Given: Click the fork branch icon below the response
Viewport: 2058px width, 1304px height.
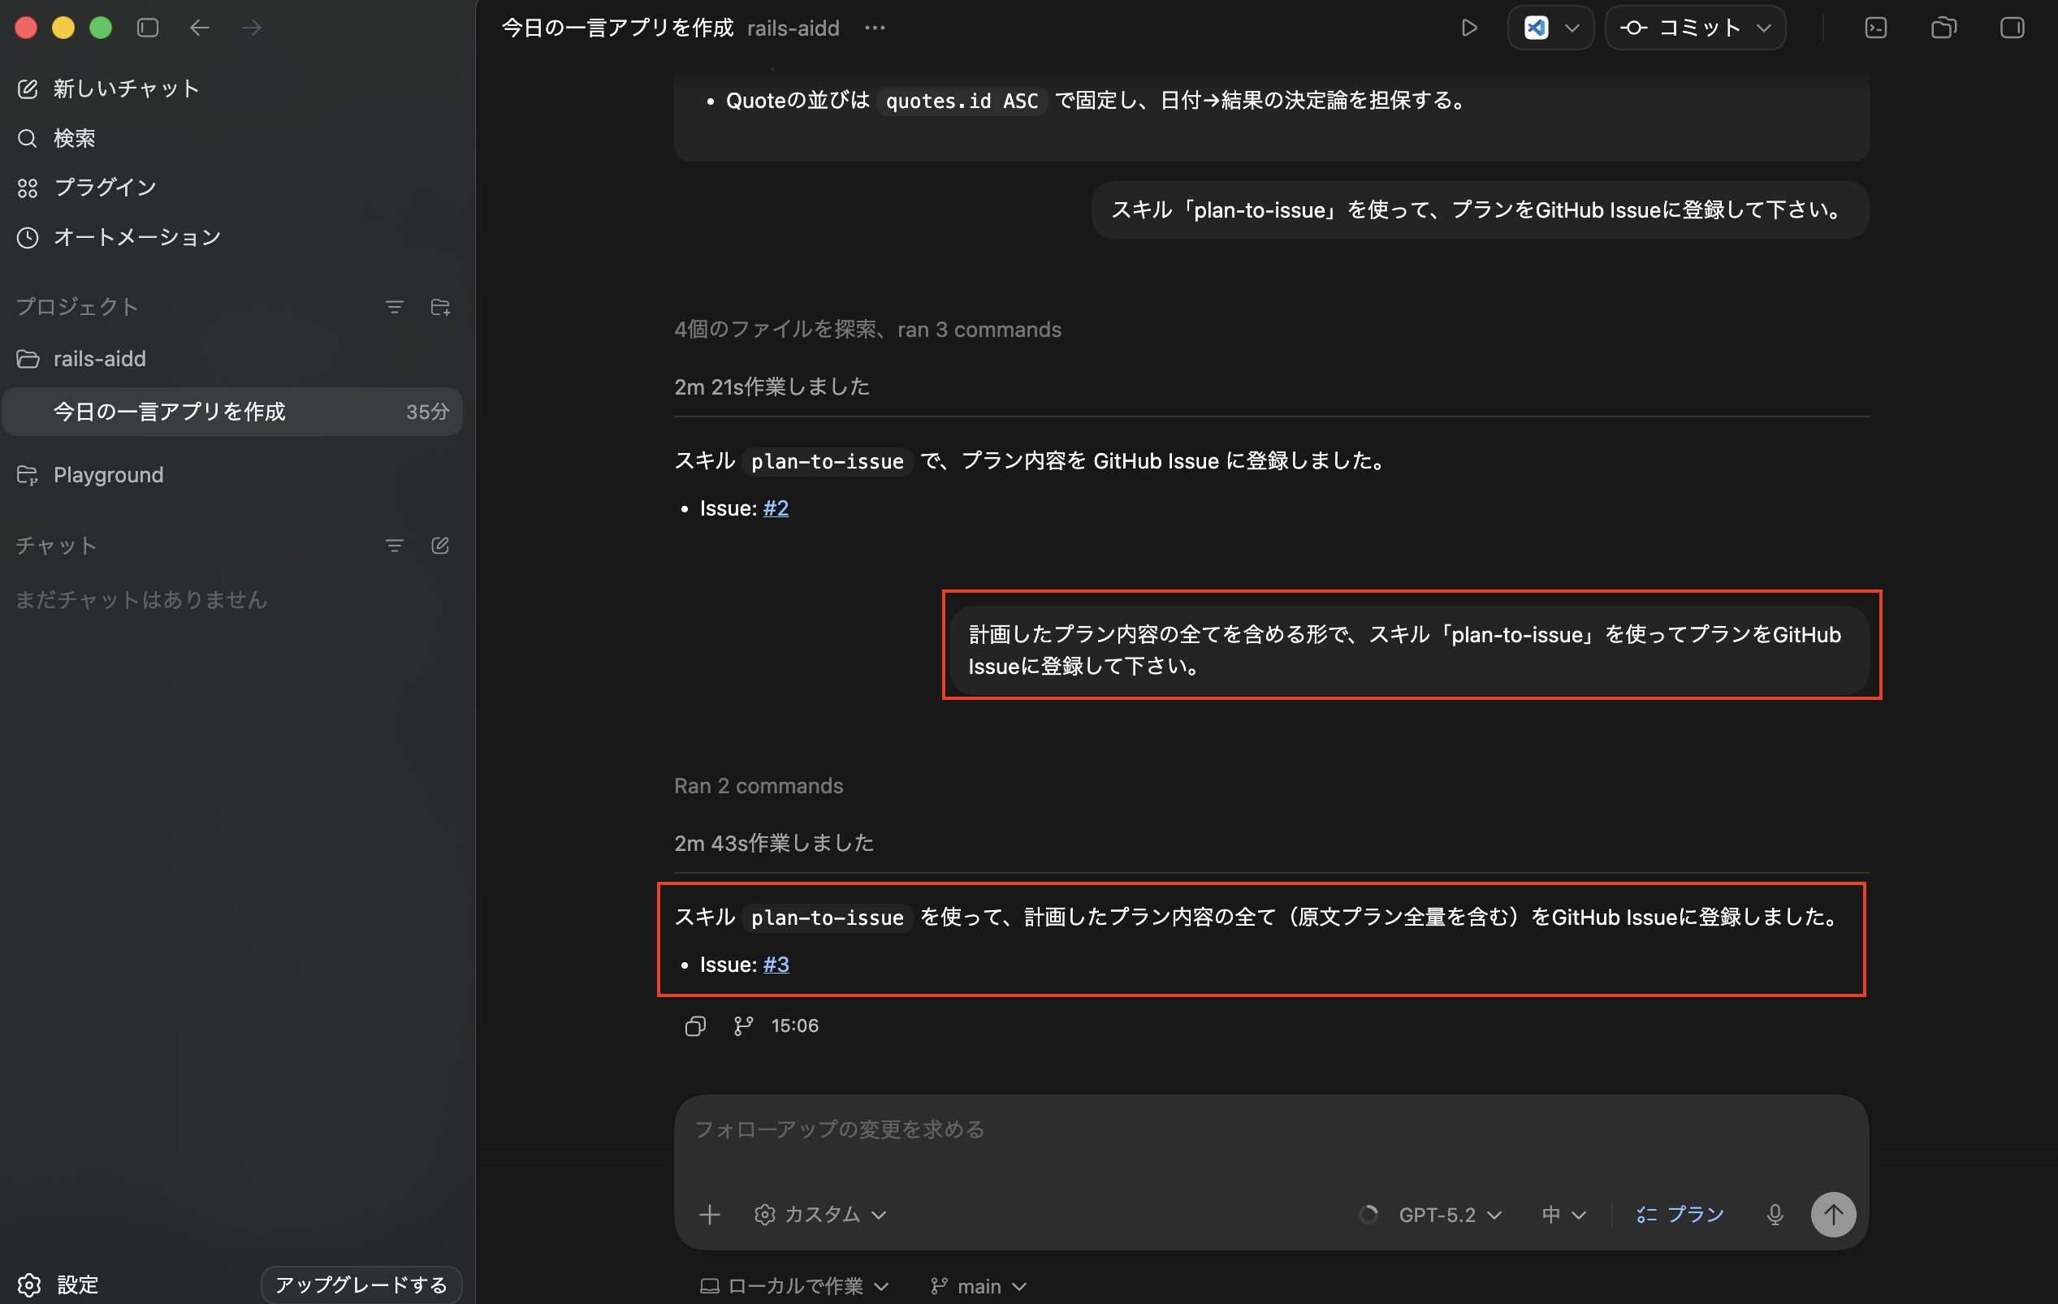Looking at the screenshot, I should point(742,1025).
